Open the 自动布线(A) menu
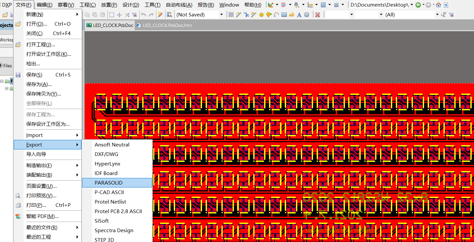 pos(179,5)
